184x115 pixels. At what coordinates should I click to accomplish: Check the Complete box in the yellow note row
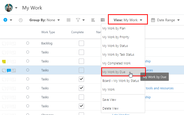81,61
